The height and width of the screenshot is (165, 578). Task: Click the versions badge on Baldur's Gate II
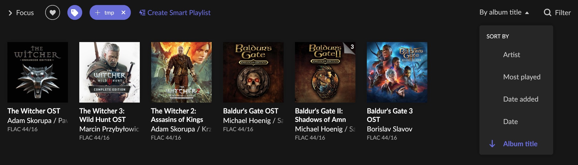pyautogui.click(x=350, y=47)
